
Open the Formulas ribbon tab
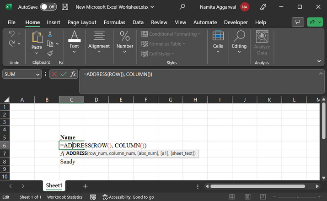[114, 22]
